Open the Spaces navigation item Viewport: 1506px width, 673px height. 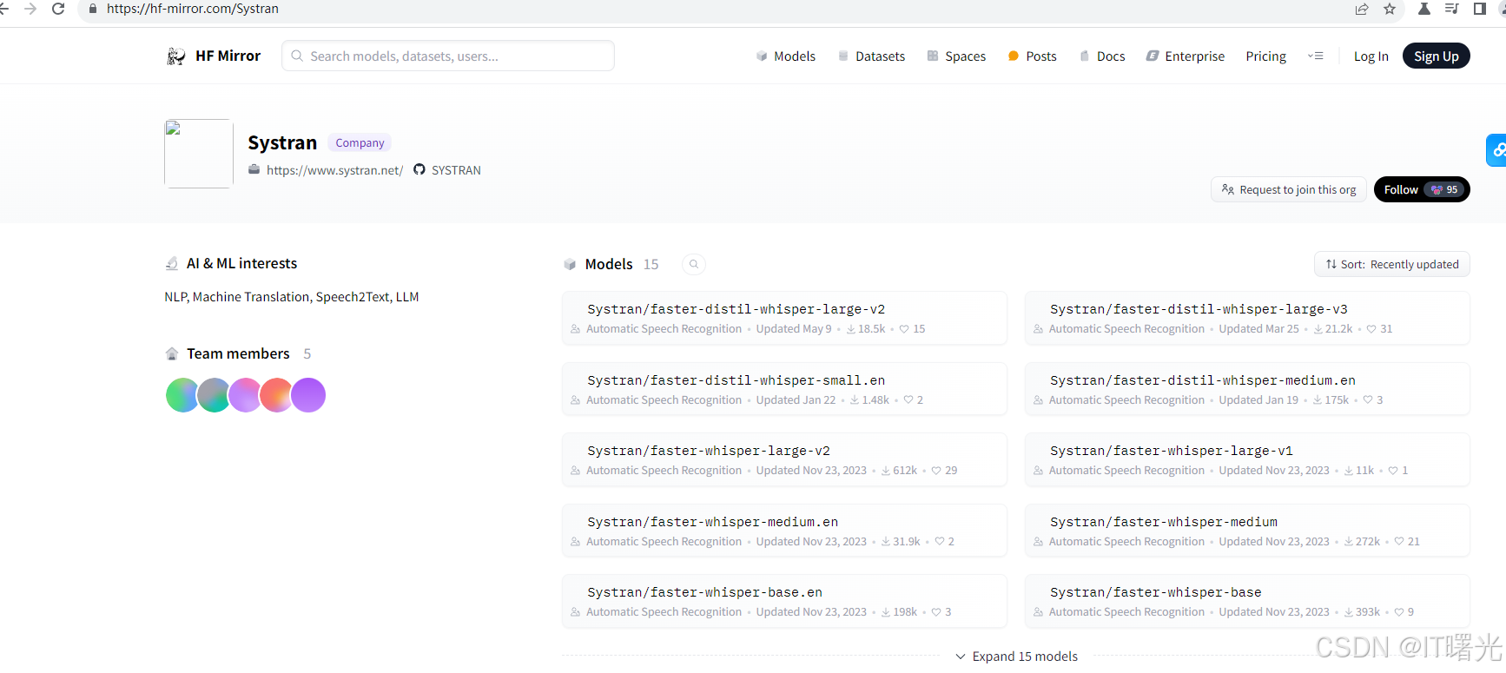[956, 56]
